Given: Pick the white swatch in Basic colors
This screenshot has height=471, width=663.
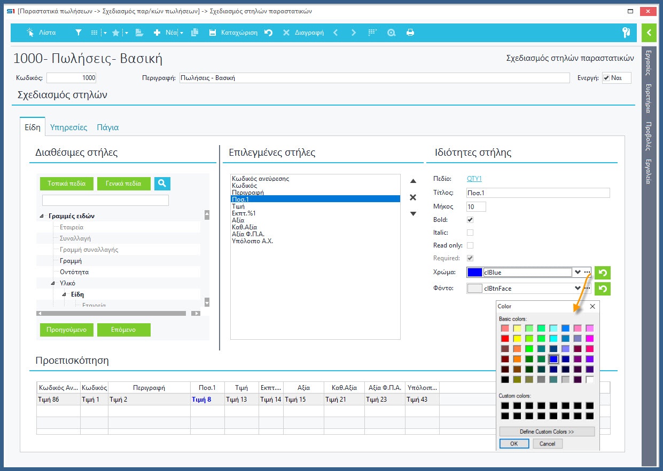Looking at the screenshot, I should [x=589, y=379].
